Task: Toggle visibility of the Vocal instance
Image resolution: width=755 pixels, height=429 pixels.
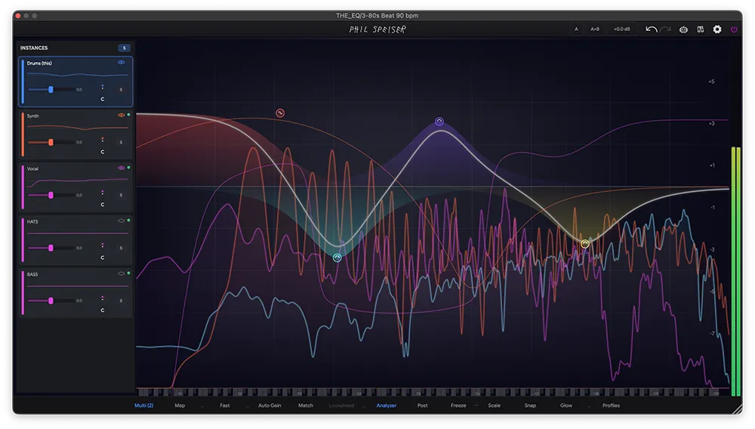Action: [x=121, y=168]
